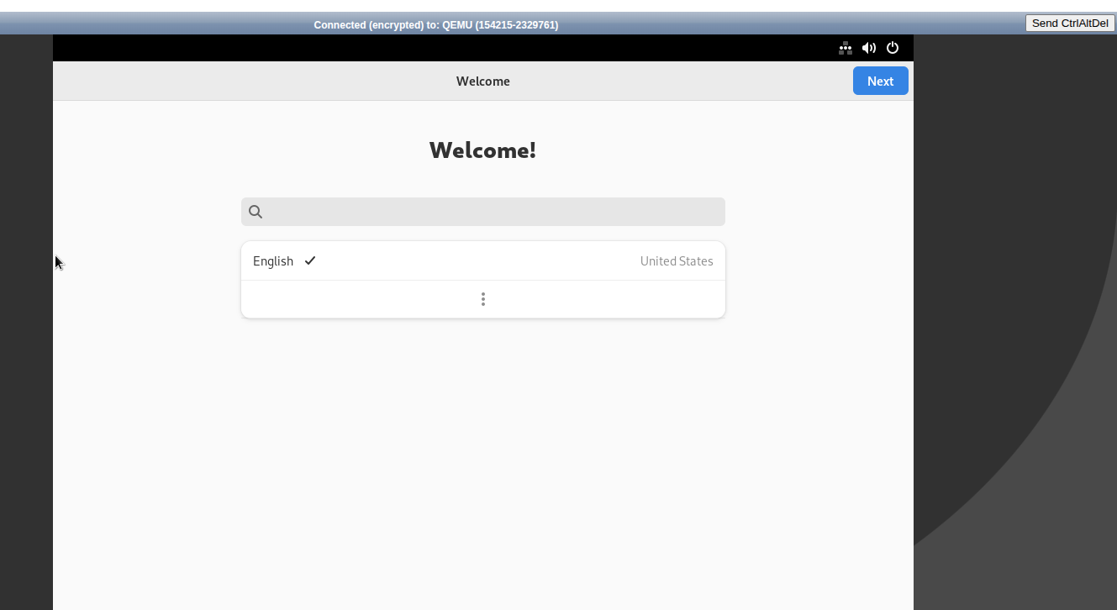
Task: Click the Connected to QEMU status text
Action: coord(435,25)
